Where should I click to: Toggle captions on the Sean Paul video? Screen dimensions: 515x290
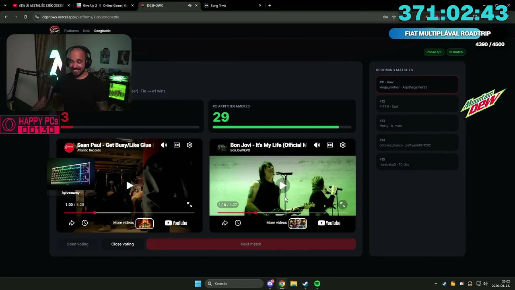pyautogui.click(x=177, y=145)
